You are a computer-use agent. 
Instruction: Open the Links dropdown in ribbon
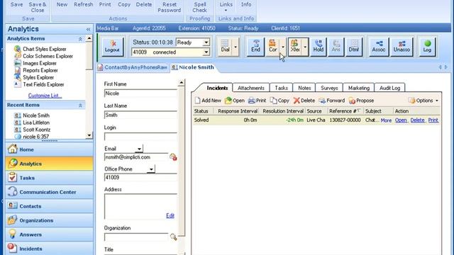point(226,7)
